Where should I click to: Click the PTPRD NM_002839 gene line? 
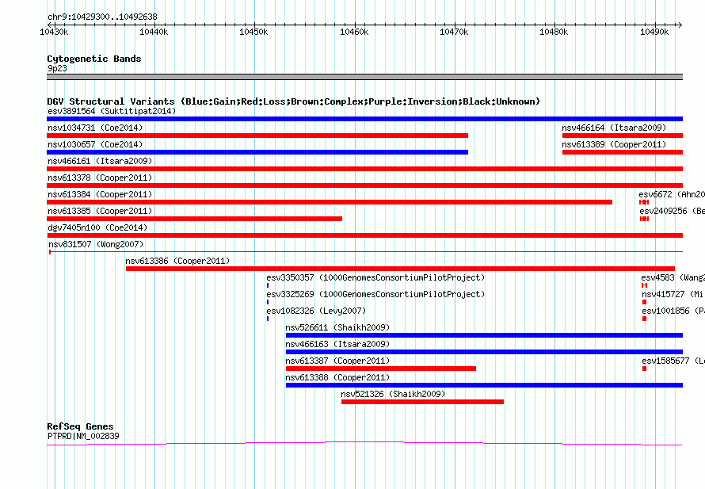364,444
